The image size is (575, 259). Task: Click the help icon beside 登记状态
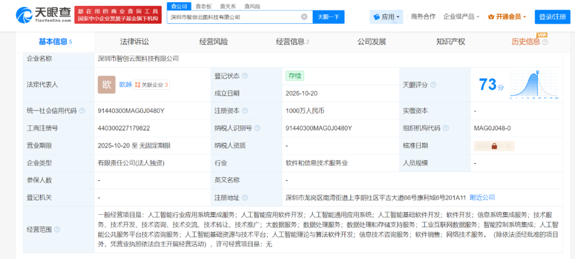coord(245,76)
